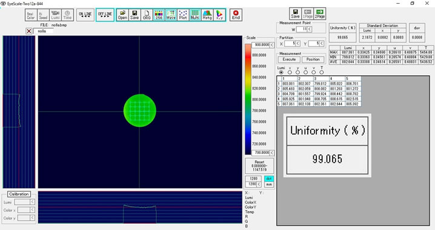Click the Position button

point(313,59)
